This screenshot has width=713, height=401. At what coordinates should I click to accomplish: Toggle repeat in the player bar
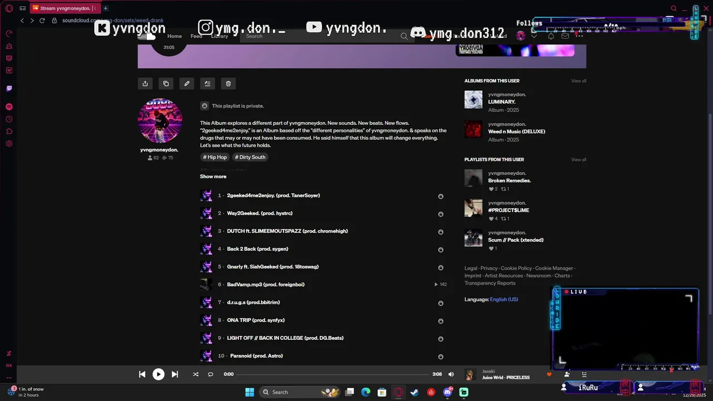pyautogui.click(x=211, y=374)
